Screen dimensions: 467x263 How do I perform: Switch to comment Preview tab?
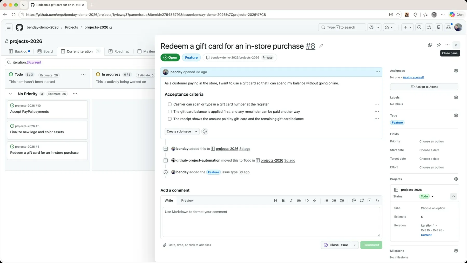[187, 200]
